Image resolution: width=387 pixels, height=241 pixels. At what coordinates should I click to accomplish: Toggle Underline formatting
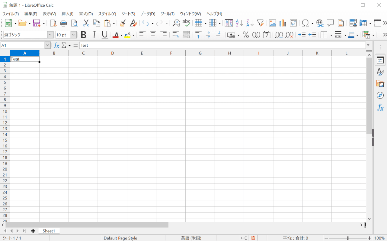click(x=105, y=35)
